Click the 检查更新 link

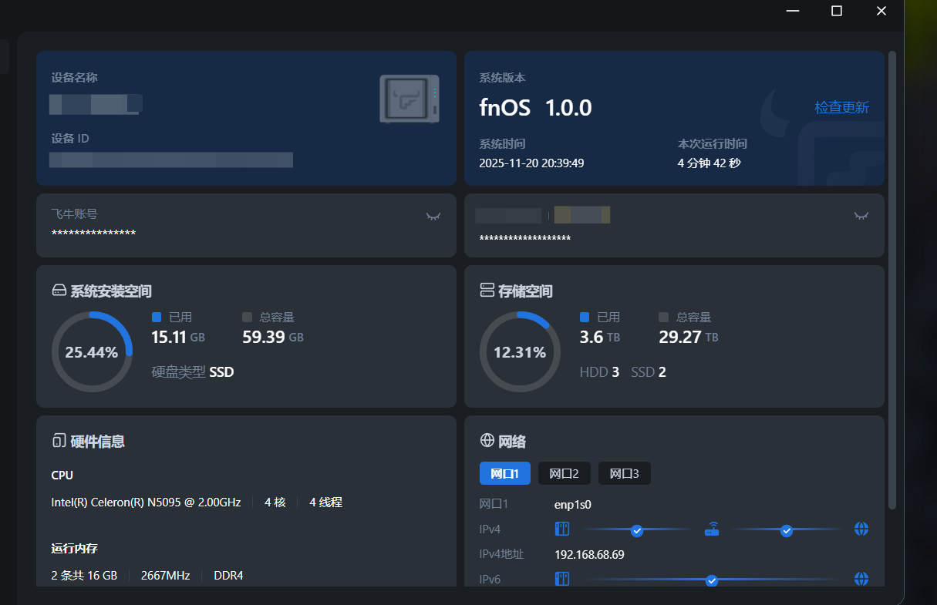tap(841, 107)
